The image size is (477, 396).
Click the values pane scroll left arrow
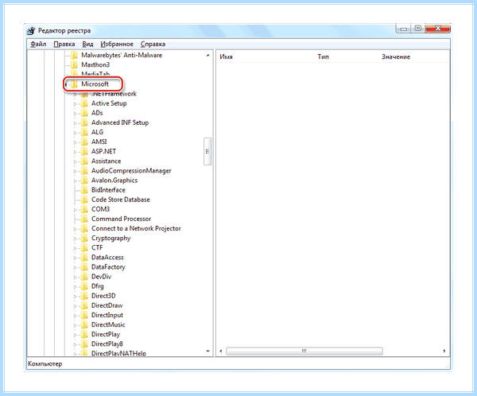pos(221,351)
